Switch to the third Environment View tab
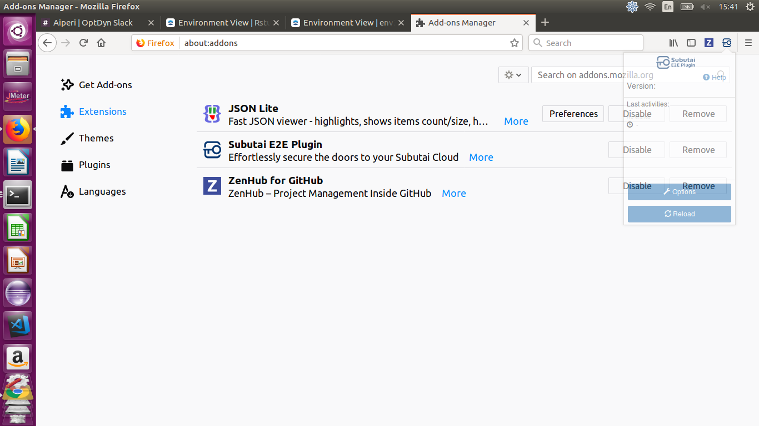Viewport: 759px width, 426px height. point(348,23)
